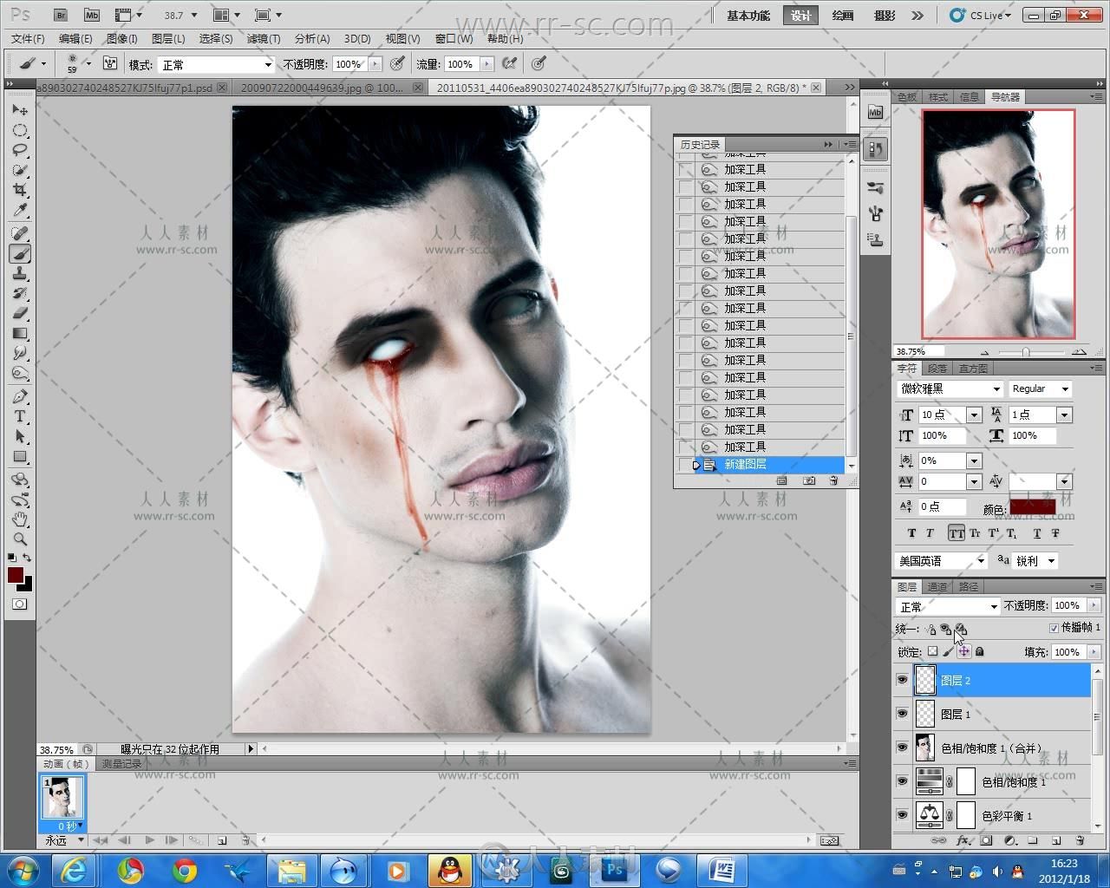Open brush opacity 不透明度 slider arrow
The height and width of the screenshot is (888, 1110).
375,64
